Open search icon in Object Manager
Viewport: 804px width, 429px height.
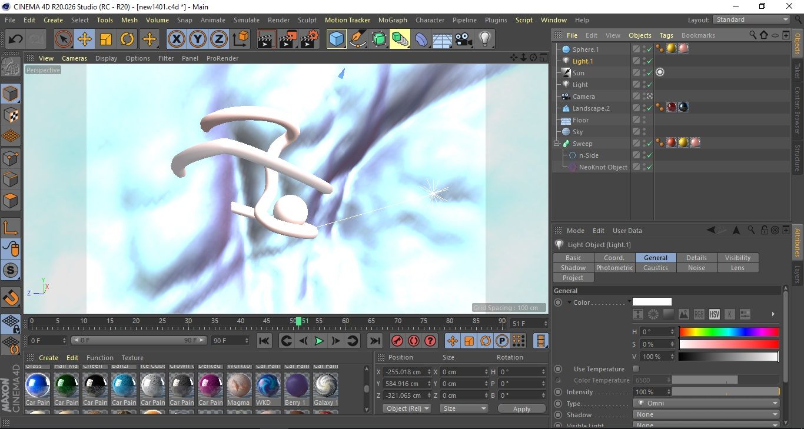click(753, 35)
